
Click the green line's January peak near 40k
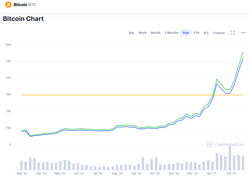[x=217, y=79]
